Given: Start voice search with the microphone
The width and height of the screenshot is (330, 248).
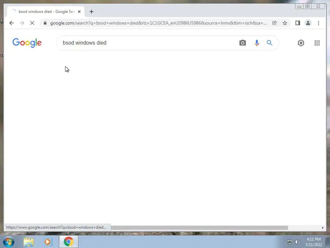Looking at the screenshot, I should pyautogui.click(x=257, y=43).
